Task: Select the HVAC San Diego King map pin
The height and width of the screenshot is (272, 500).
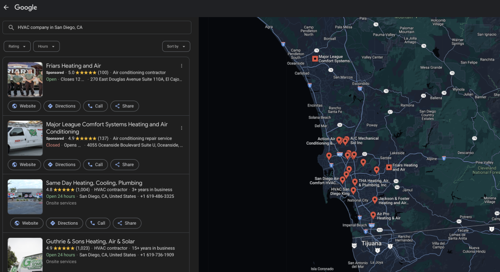Action: [x=354, y=190]
